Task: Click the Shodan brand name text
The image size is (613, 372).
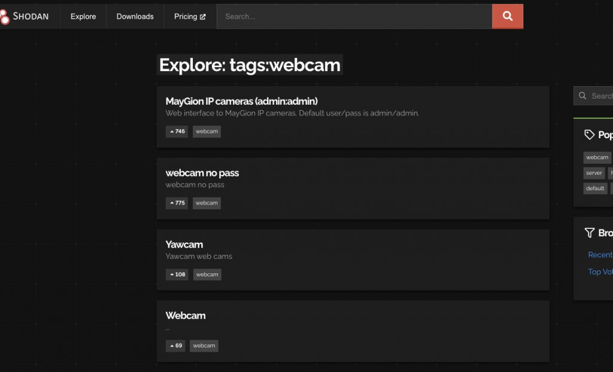Action: (31, 16)
